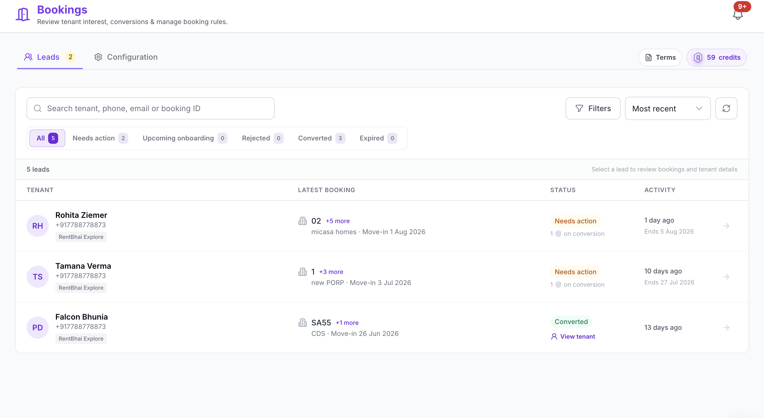This screenshot has width=764, height=418.
Task: Click the '13 days ago' activity text
Action: point(663,328)
